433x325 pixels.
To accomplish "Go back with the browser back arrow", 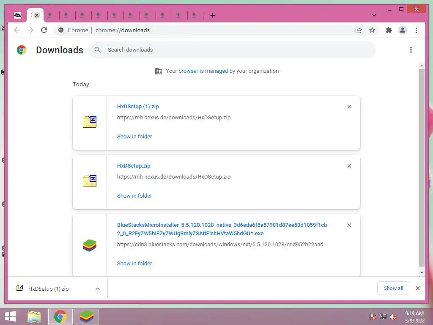I will [17, 30].
